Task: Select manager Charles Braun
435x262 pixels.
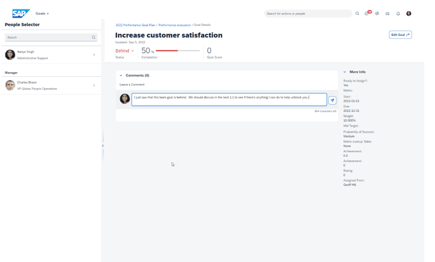Action: point(50,86)
